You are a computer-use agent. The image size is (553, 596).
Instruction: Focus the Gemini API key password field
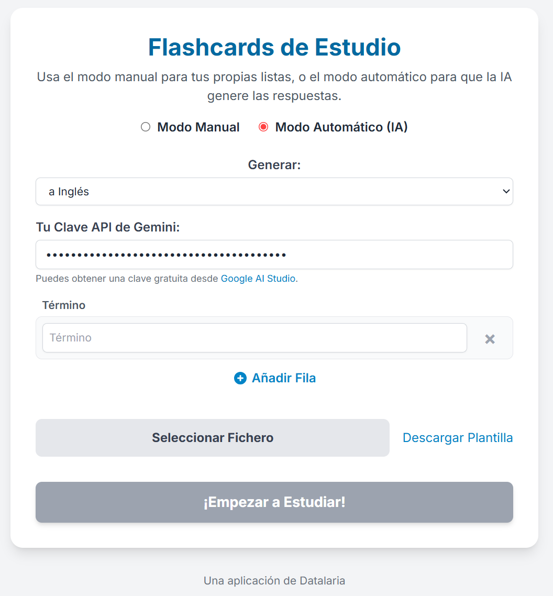coord(274,255)
